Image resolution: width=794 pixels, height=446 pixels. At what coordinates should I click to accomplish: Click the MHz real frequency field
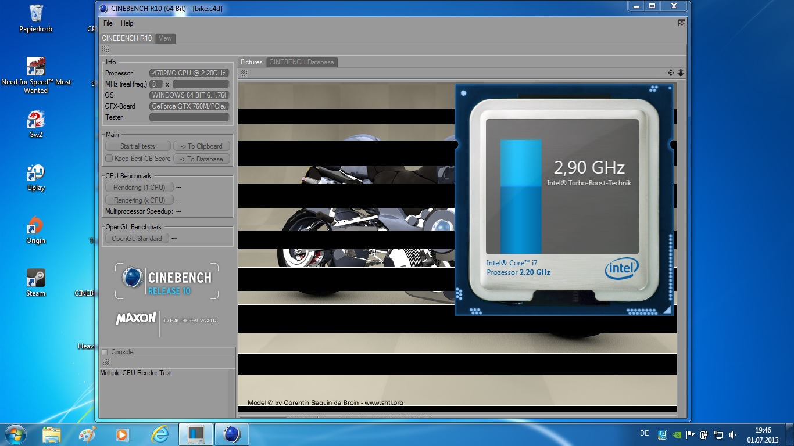click(201, 84)
